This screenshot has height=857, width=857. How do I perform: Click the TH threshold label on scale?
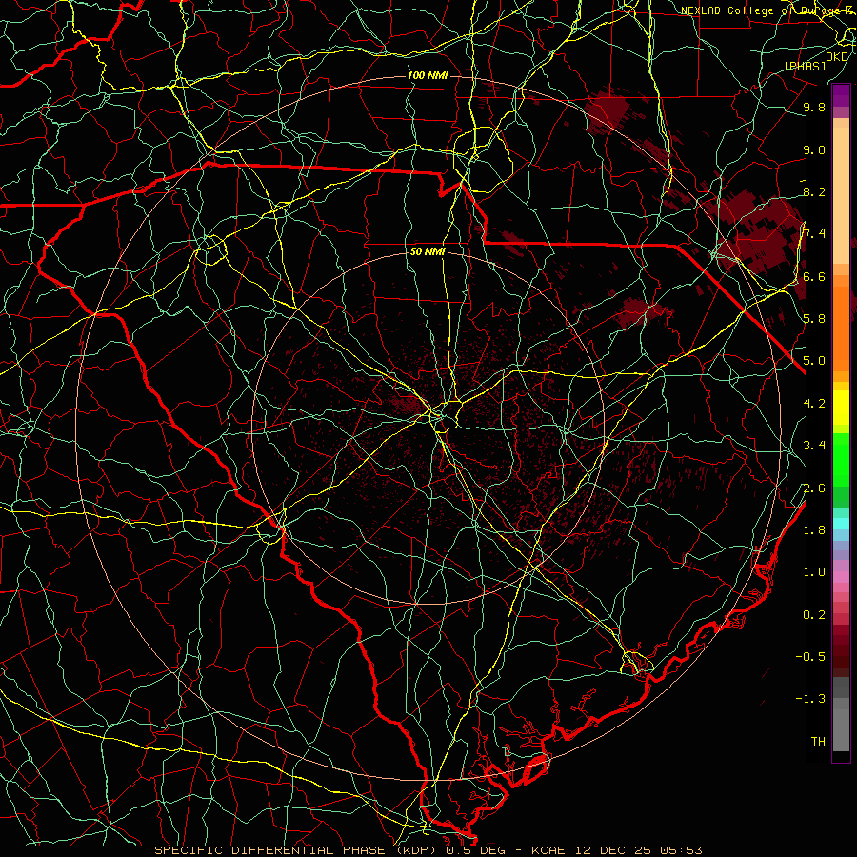click(x=818, y=742)
